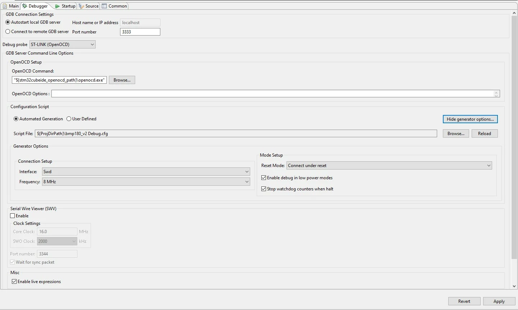Reload the configuration script
518x310 pixels.
pos(485,134)
